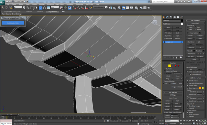Viewport: 207px width, 125px height.
Task: Open the reference coordinate View dropdown
Action: click(x=55, y=7)
